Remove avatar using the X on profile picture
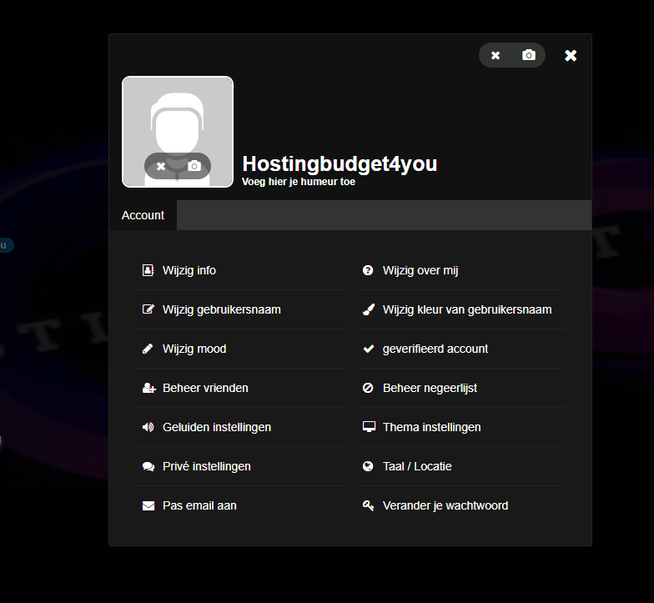 click(x=161, y=166)
